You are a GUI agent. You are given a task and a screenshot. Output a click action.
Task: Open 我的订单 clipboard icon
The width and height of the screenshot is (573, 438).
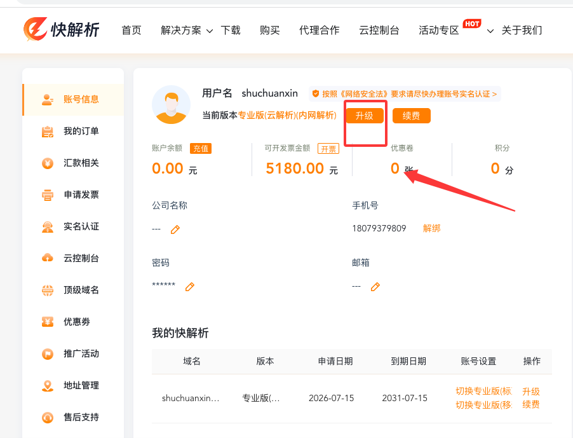[48, 131]
